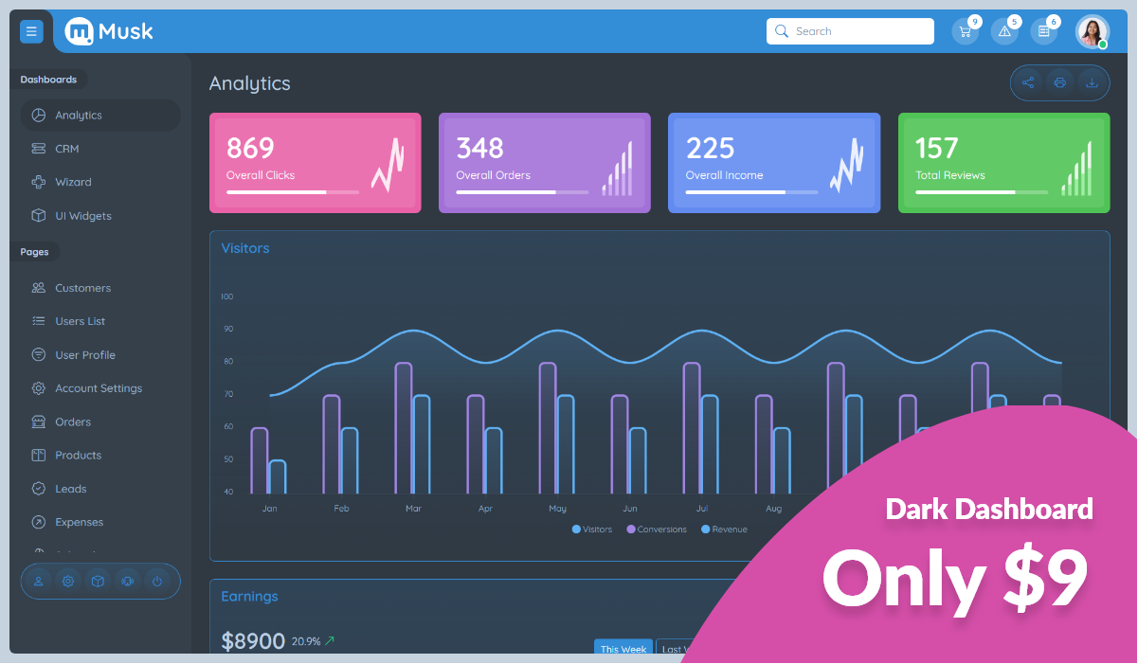Expand the Dashboards section
The width and height of the screenshot is (1138, 664).
(50, 79)
